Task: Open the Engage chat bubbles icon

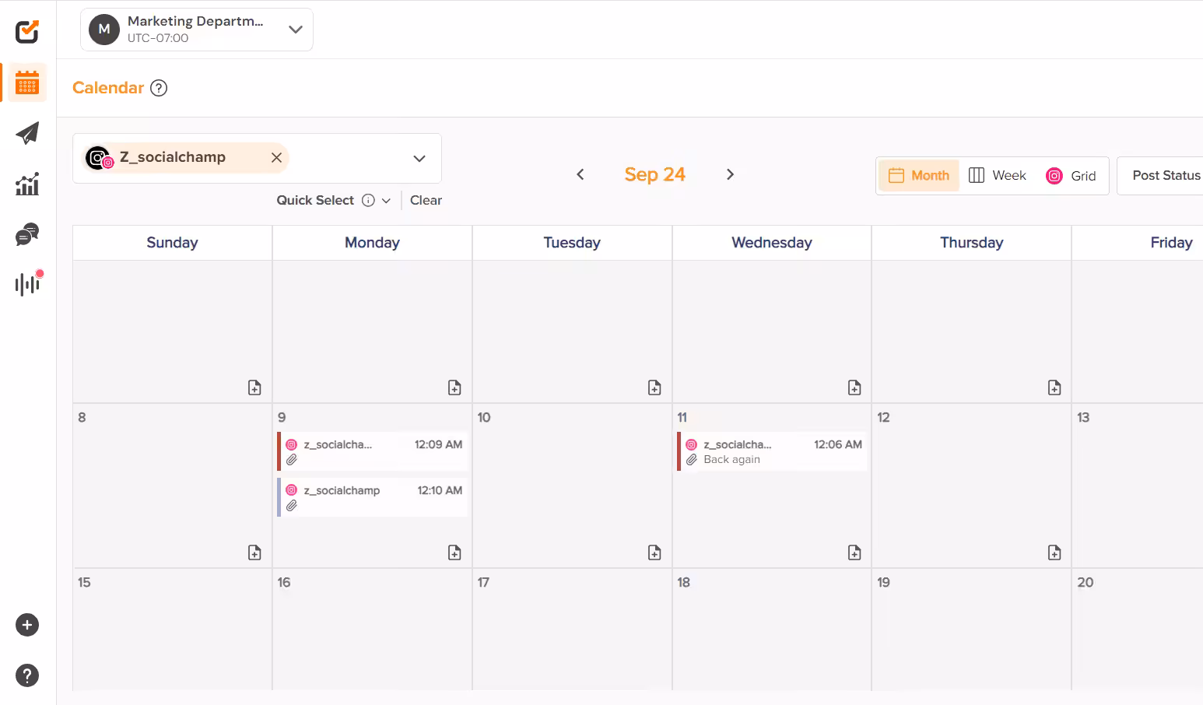Action: [x=27, y=234]
